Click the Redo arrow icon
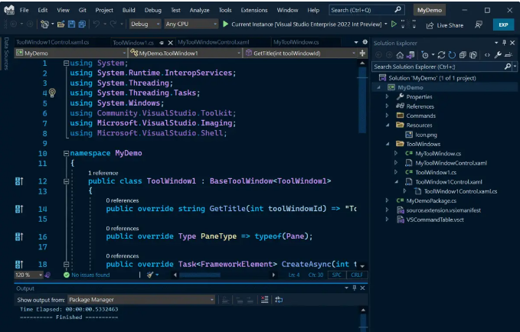 click(113, 24)
